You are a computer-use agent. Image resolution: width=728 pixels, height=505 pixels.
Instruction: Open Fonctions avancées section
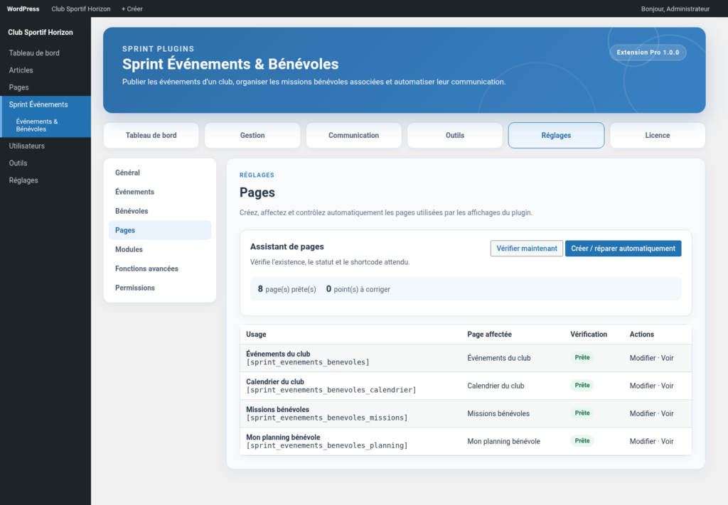point(160,269)
